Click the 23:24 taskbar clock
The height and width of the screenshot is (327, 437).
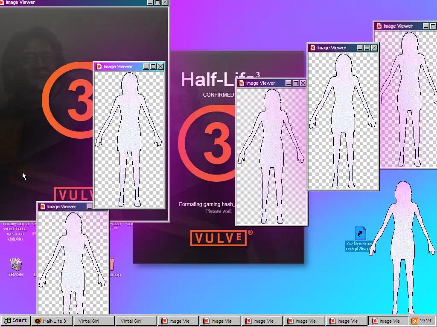tap(425, 321)
